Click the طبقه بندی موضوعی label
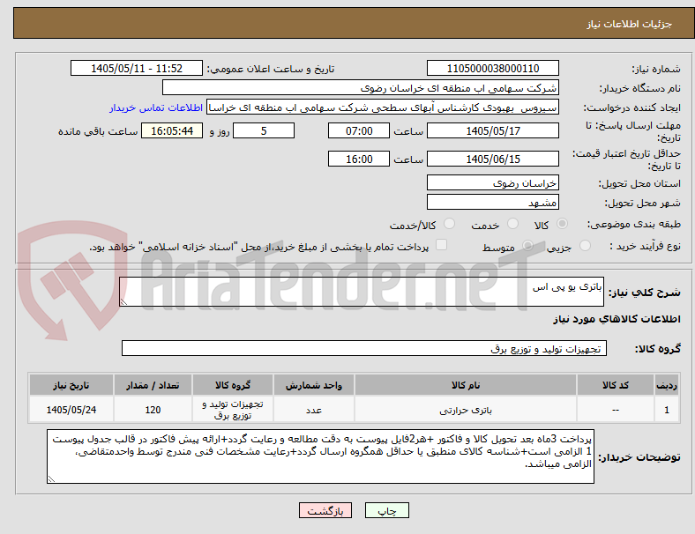 click(x=634, y=224)
